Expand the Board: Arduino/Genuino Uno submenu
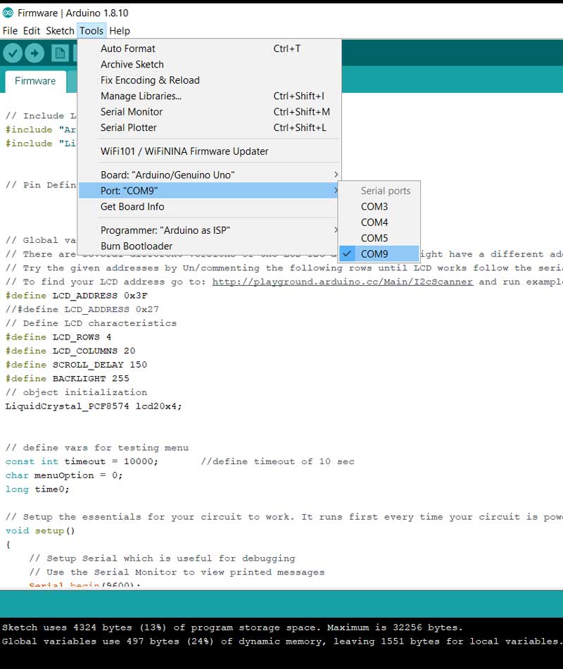 [210, 175]
